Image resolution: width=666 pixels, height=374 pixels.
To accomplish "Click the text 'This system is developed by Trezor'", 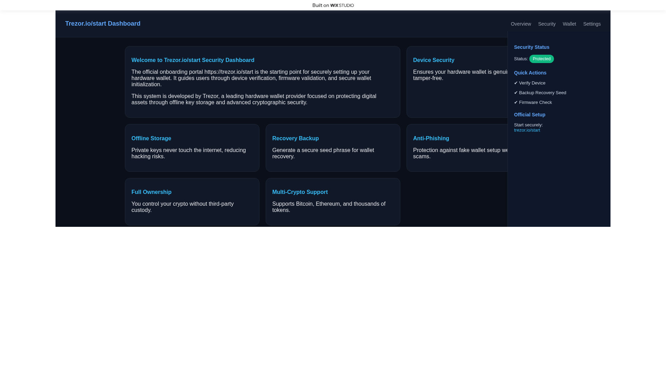I will point(175,96).
